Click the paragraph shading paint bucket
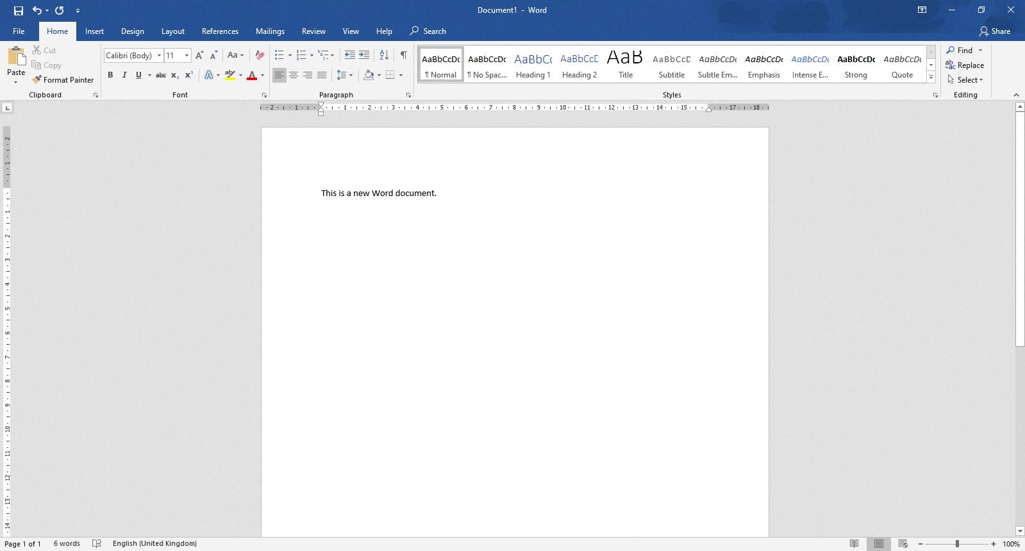This screenshot has height=551, width=1025. point(369,75)
